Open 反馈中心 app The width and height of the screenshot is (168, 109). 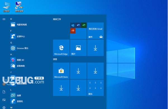coord(18,36)
